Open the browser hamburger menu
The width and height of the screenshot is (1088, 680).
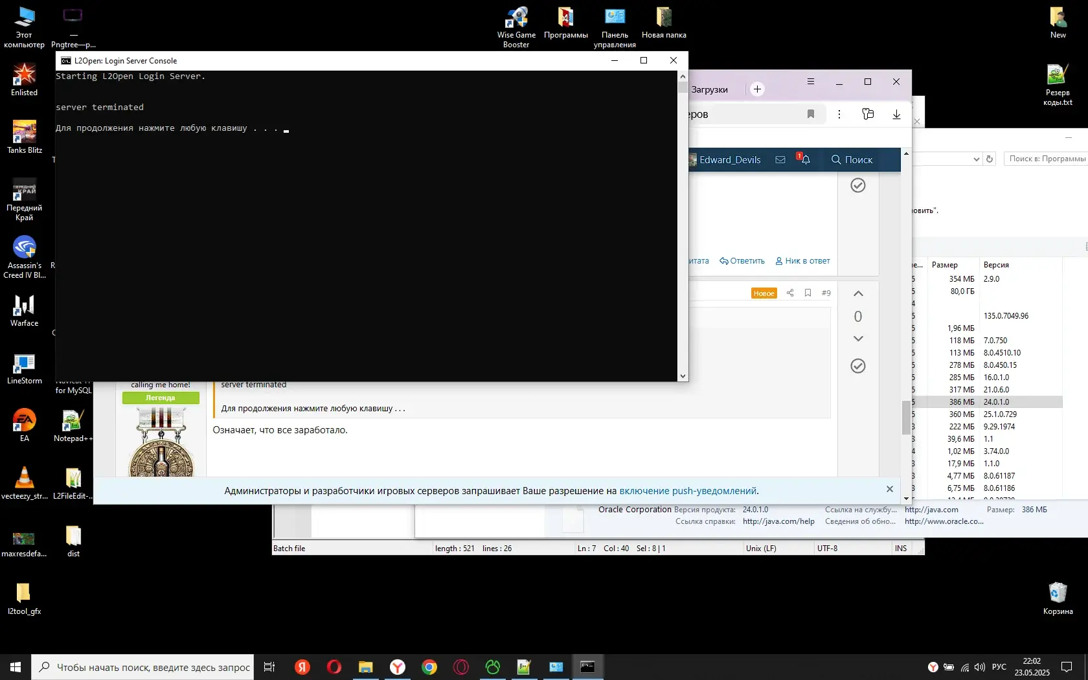coord(810,82)
